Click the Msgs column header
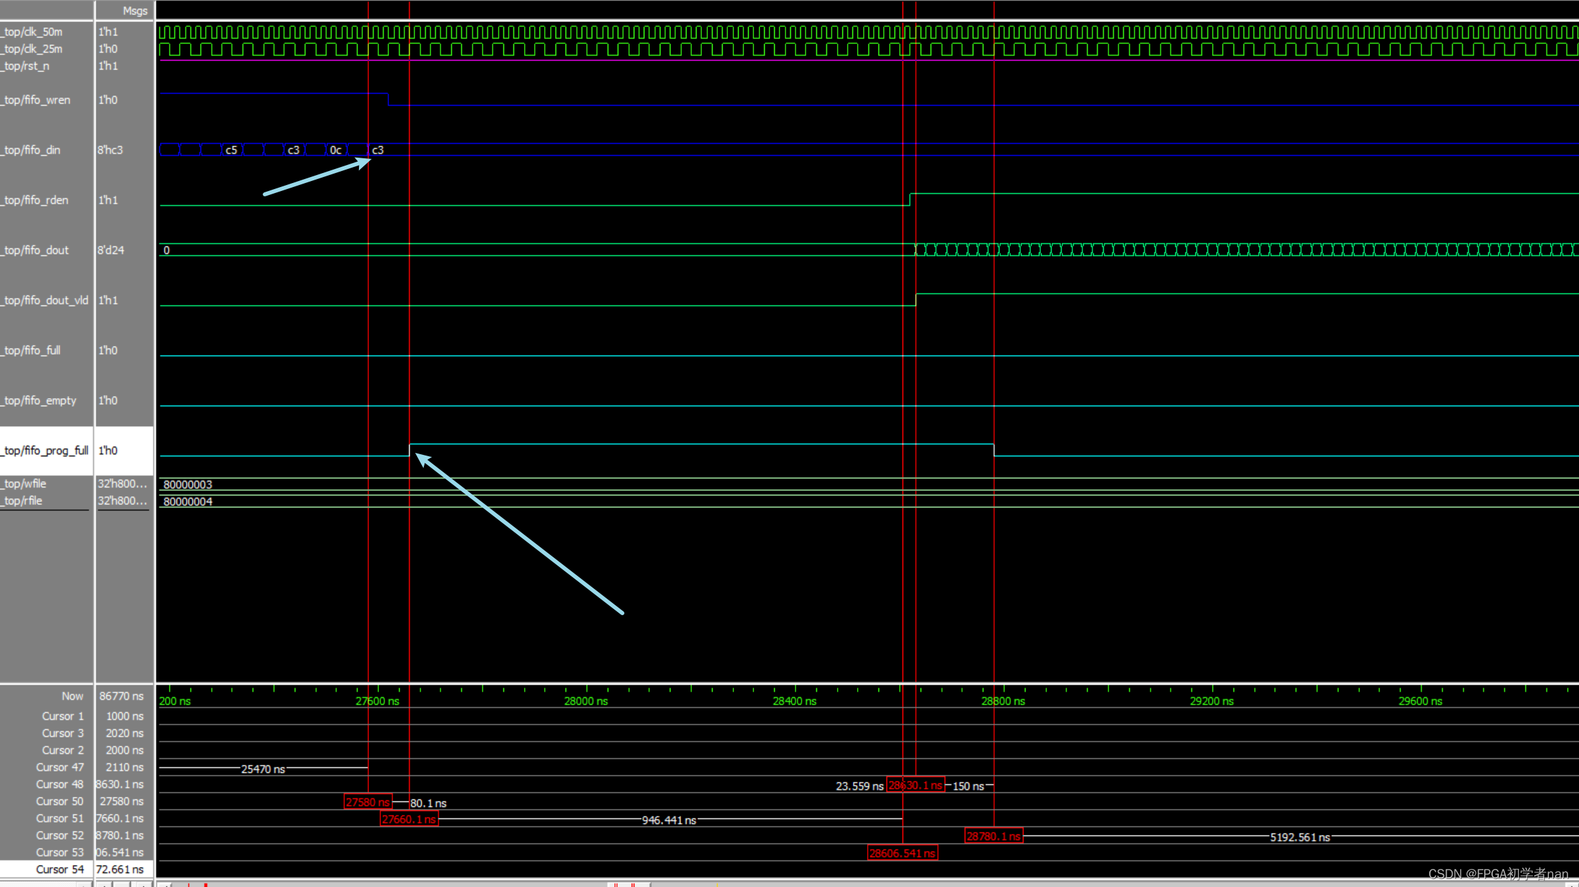Image resolution: width=1579 pixels, height=887 pixels. tap(135, 11)
